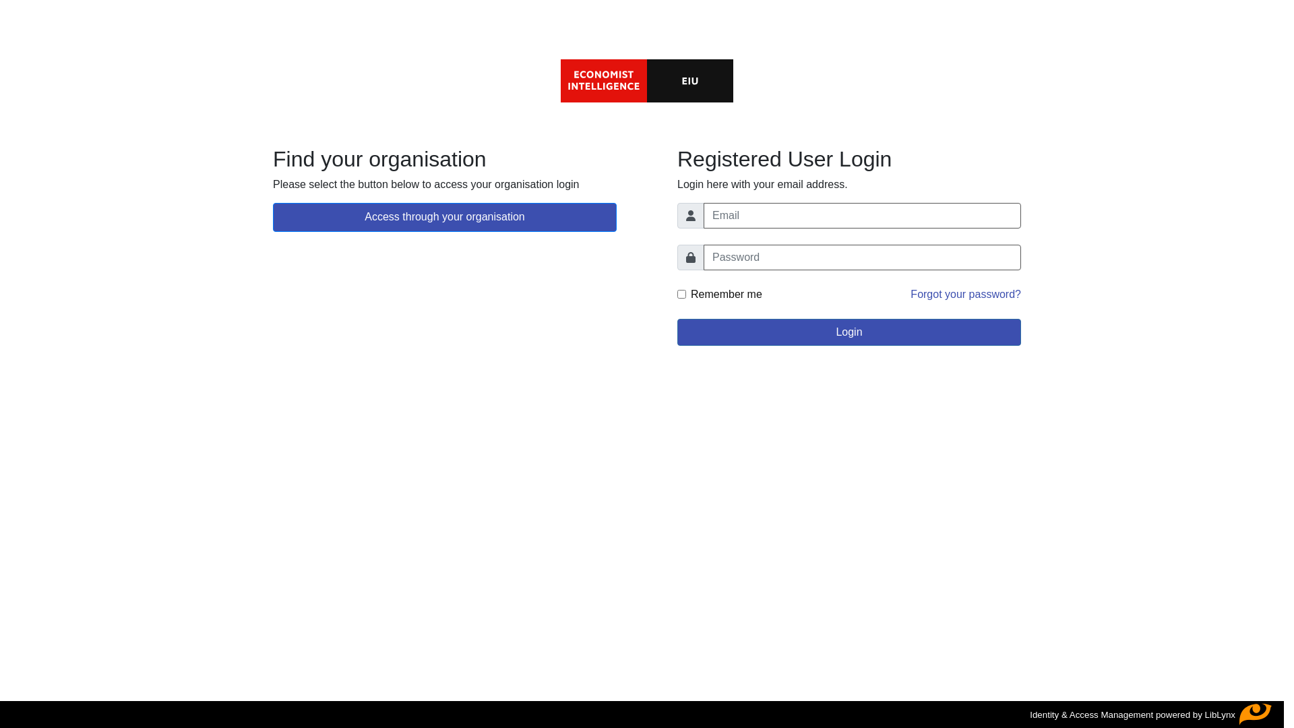Click the Find your organisation heading
Viewport: 1294px width, 728px height.
coord(379,159)
